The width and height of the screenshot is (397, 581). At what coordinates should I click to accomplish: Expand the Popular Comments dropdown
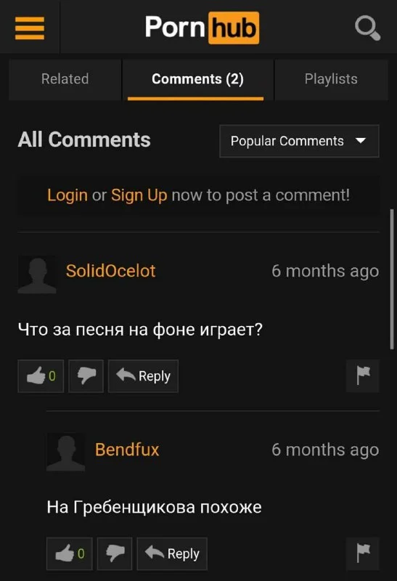299,141
